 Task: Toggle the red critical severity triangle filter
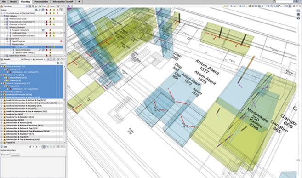[x=46, y=10]
